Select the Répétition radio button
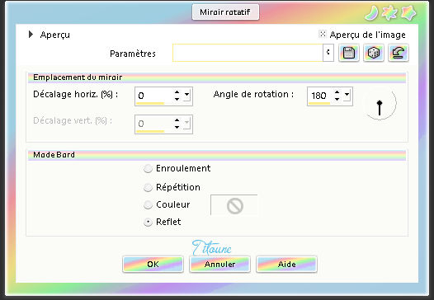Screen dimensions: 434x300 148,187
